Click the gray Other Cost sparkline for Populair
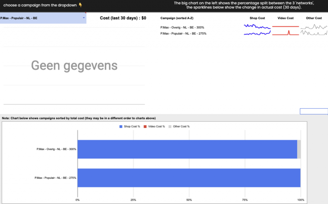 click(x=314, y=33)
